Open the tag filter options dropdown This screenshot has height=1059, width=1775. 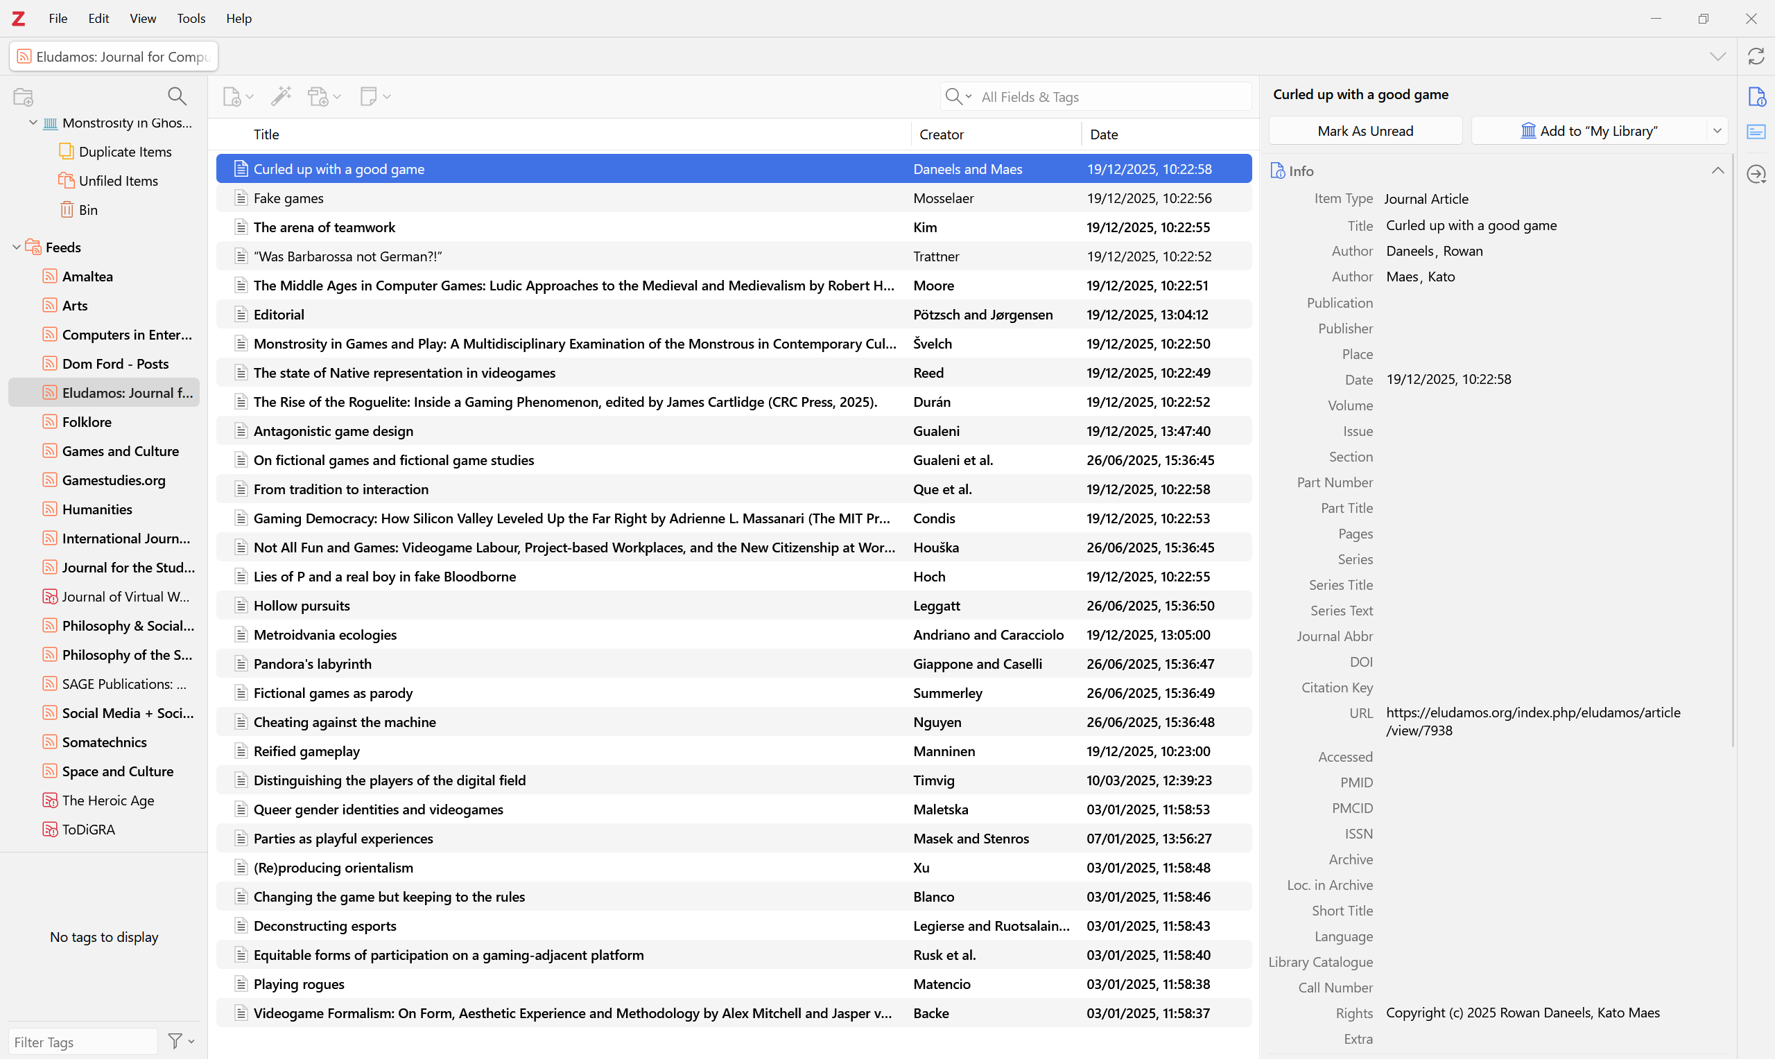tap(180, 1041)
